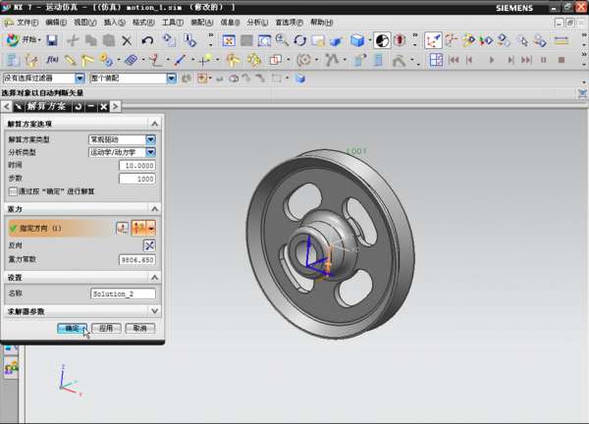Click the Zoom magnifier icon
The image size is (589, 424).
[283, 40]
